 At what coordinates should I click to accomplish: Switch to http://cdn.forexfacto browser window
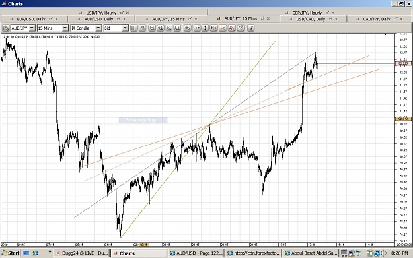[254, 253]
